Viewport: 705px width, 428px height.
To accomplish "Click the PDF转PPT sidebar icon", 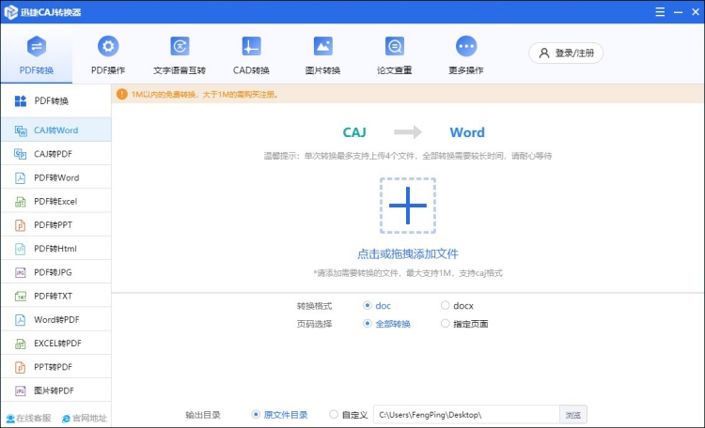I will [x=21, y=225].
